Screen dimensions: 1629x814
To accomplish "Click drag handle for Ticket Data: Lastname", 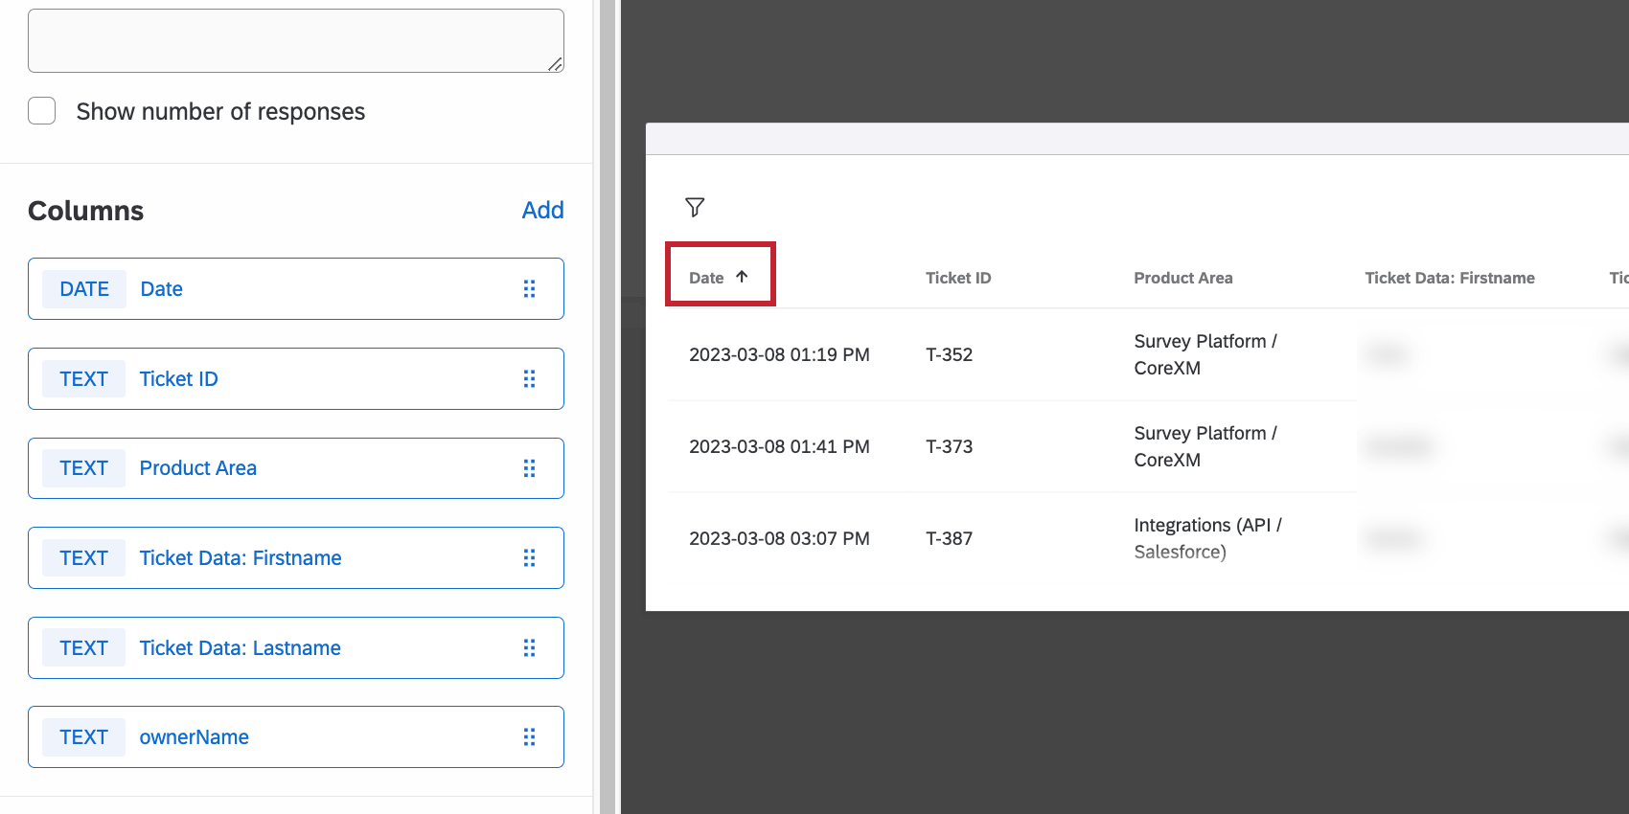I will 529,648.
